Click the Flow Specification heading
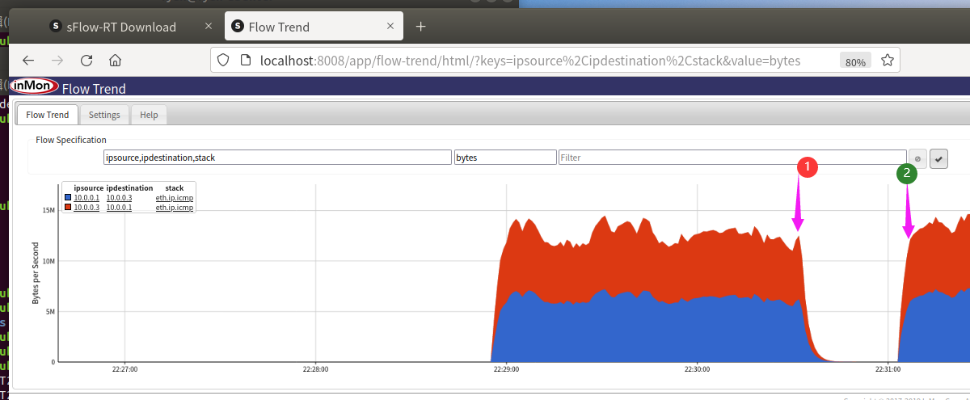Screen dimensions: 970x400 pyautogui.click(x=71, y=140)
